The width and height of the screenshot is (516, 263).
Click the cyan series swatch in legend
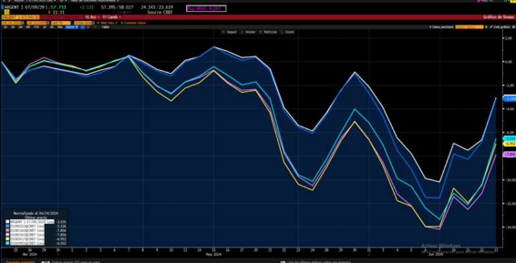click(6, 242)
